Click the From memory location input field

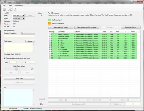click(x=13, y=62)
